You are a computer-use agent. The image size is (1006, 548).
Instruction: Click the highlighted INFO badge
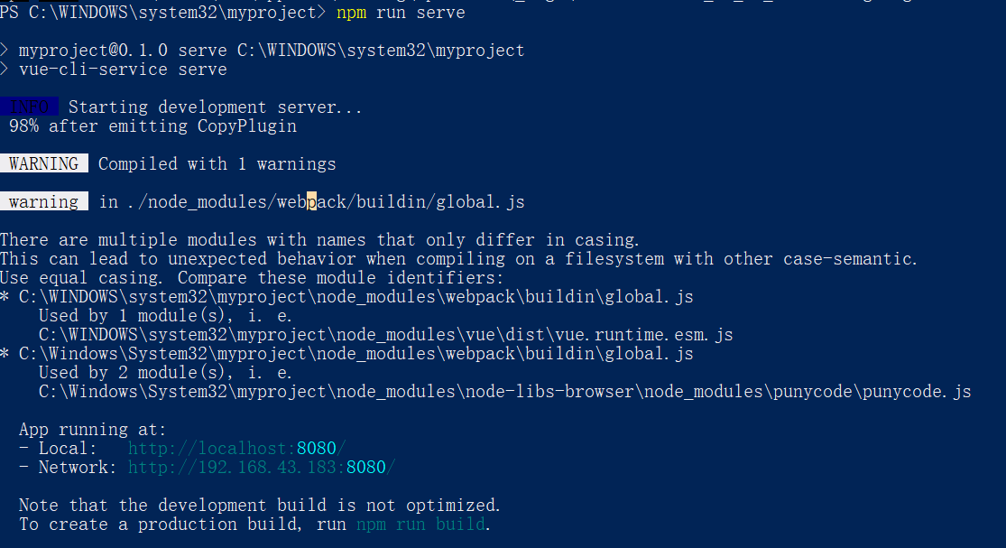tap(29, 107)
